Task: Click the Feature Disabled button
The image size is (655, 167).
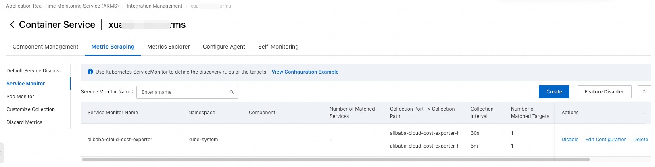Action: 604,92
